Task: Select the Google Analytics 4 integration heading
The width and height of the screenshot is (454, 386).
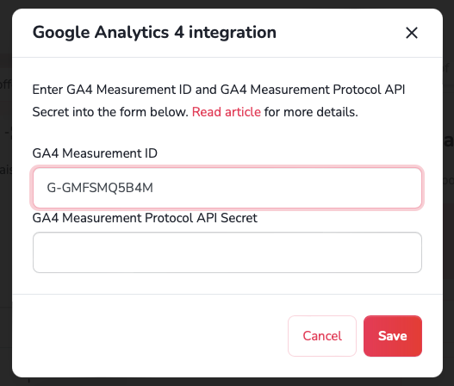Action: [154, 32]
